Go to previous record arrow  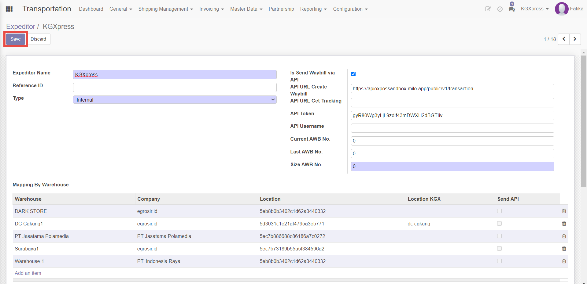pyautogui.click(x=564, y=39)
